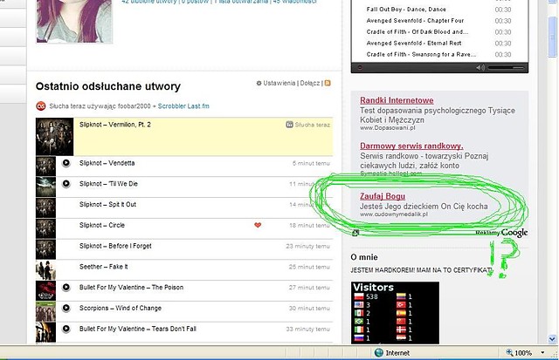Open the Randki Internetowe ad link

(x=397, y=100)
